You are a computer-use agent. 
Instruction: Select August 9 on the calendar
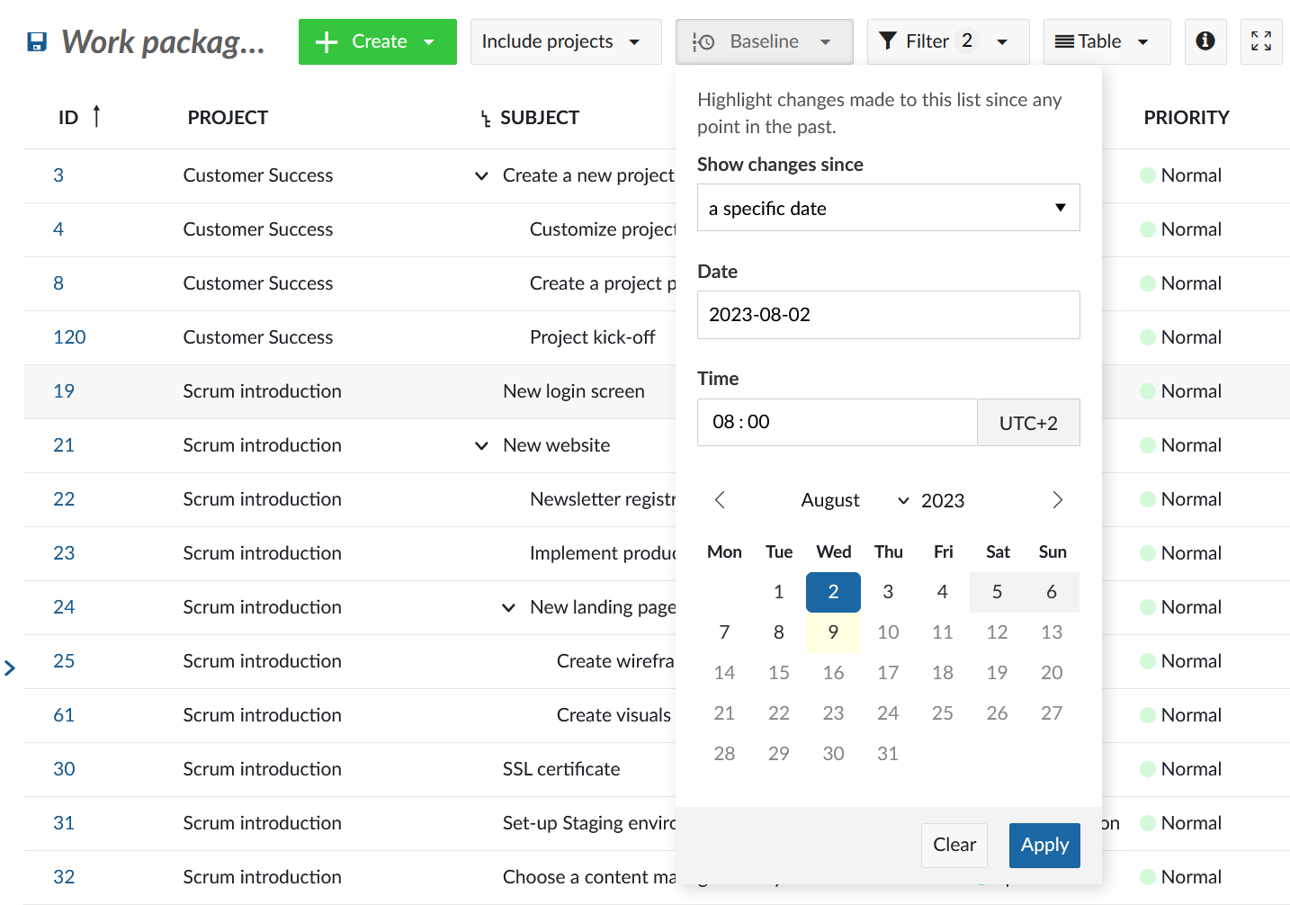[x=833, y=632]
